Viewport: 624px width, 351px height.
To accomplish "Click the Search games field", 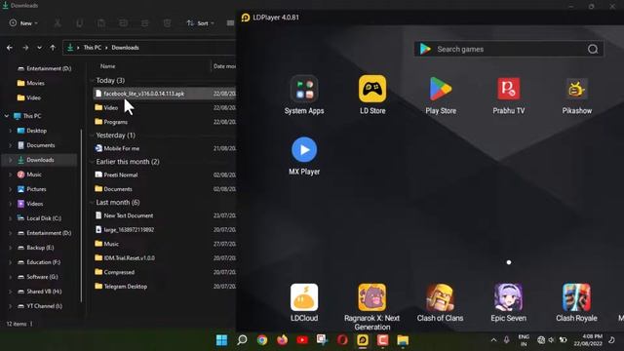I will (x=509, y=49).
